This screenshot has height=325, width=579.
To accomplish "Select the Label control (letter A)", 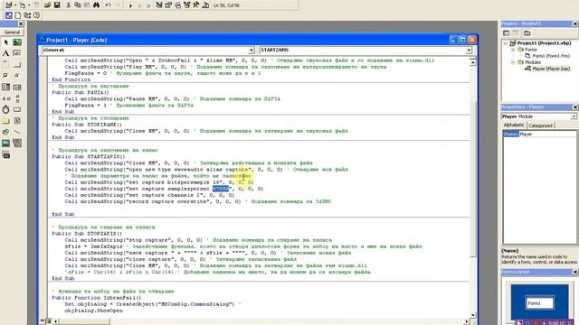I will pyautogui.click(x=6, y=54).
